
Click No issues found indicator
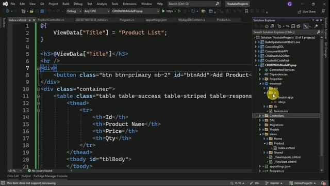click(x=40, y=171)
